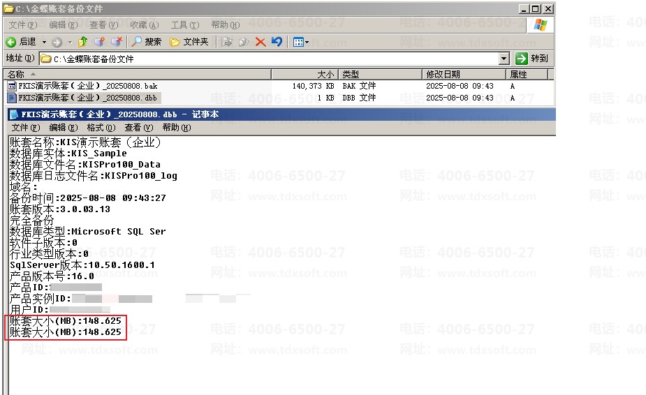Viewport: 646px width, 395px height.
Task: Sort files by 名称 column header
Action: point(137,75)
